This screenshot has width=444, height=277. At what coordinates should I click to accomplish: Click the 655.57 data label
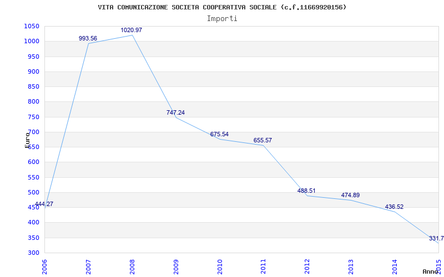[x=263, y=140]
